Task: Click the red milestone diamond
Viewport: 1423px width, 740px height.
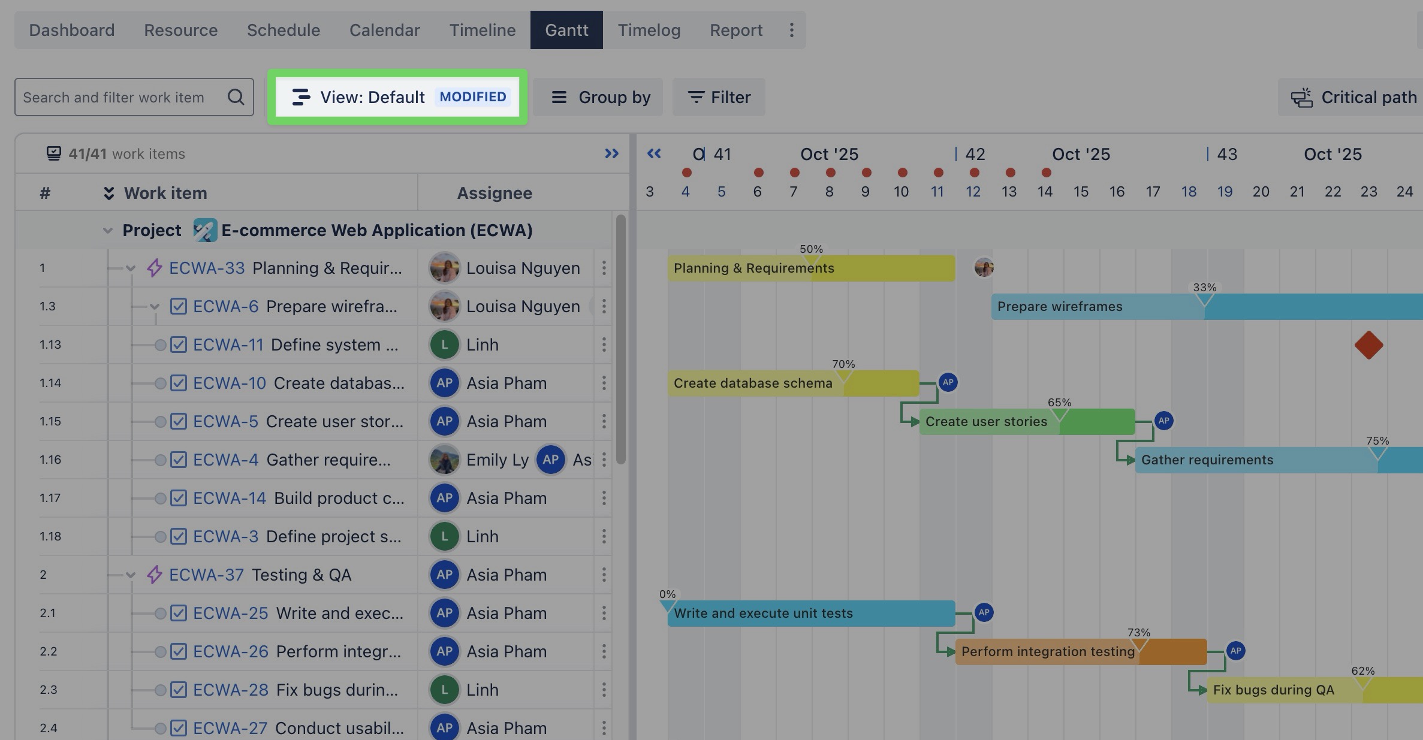Action: pyautogui.click(x=1368, y=345)
